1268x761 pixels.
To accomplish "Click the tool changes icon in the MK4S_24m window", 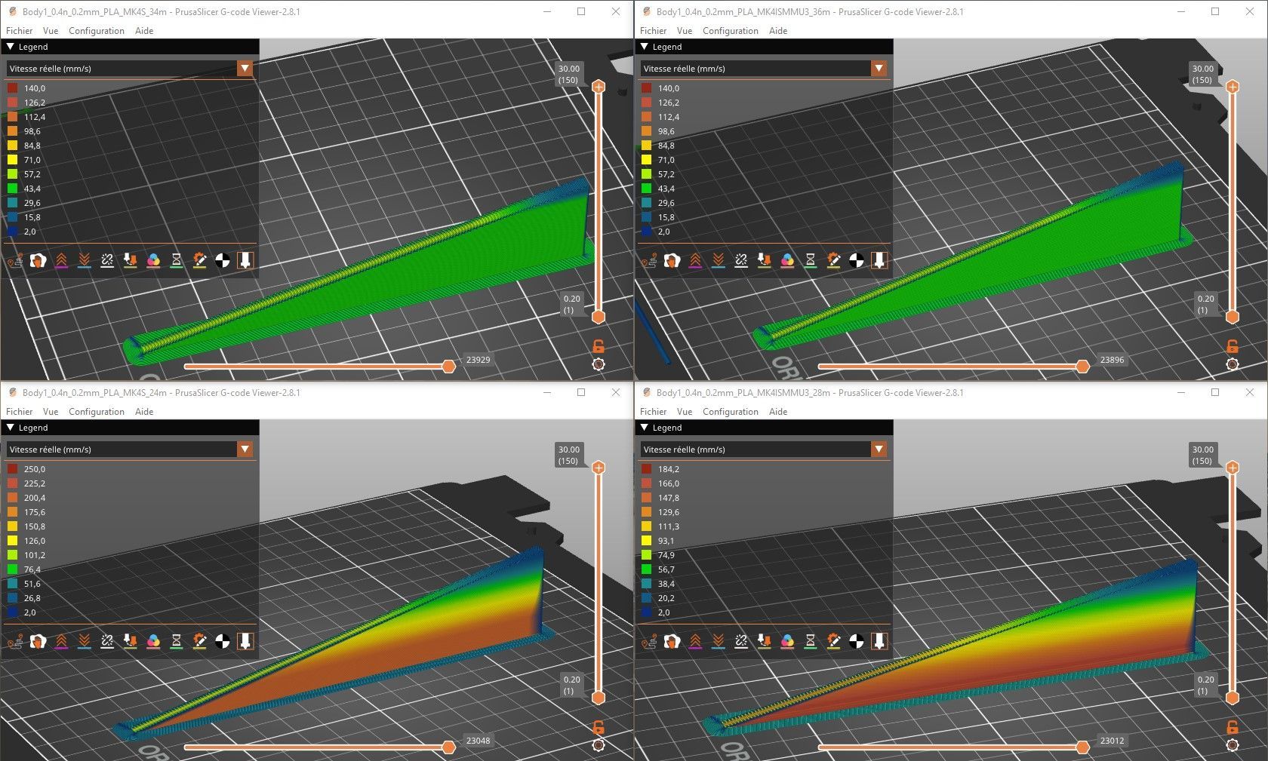I will pyautogui.click(x=131, y=642).
